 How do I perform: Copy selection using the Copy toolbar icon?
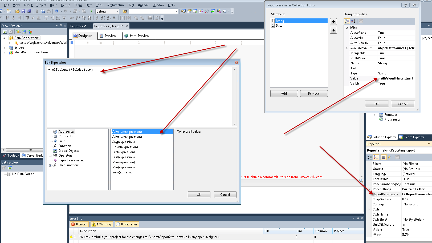[x=43, y=11]
